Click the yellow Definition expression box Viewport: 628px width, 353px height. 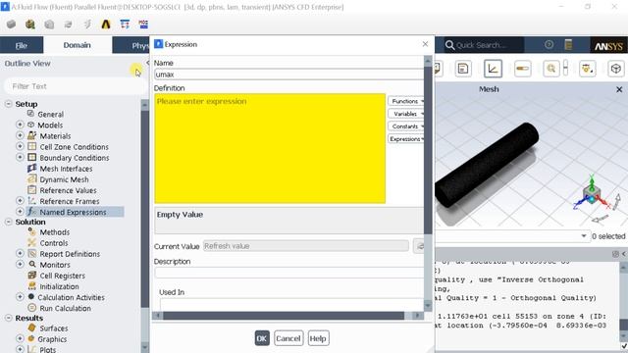[x=270, y=148]
